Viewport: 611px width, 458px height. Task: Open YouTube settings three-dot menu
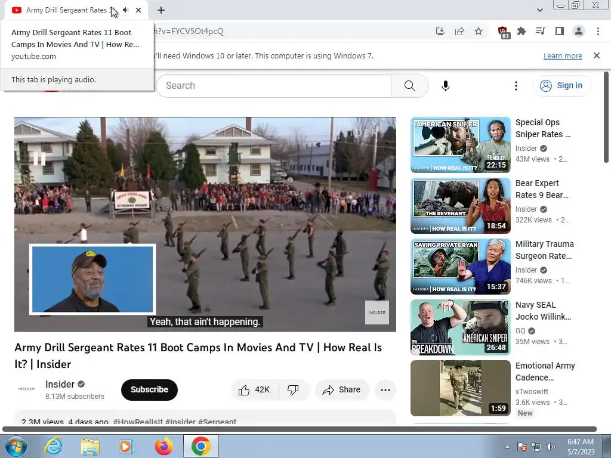point(516,86)
